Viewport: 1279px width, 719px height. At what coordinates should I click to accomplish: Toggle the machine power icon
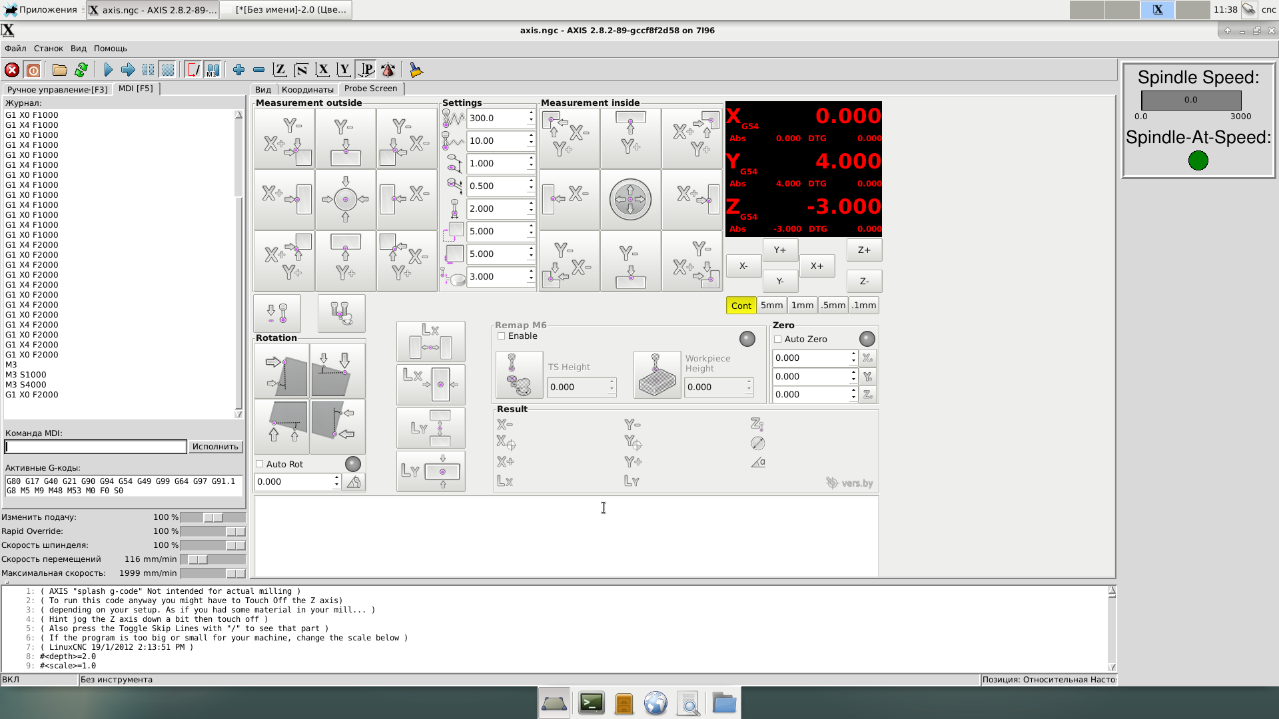coord(33,70)
